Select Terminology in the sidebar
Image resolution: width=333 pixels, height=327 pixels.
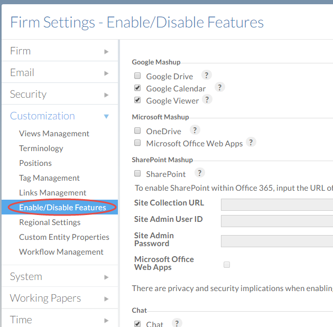[41, 148]
